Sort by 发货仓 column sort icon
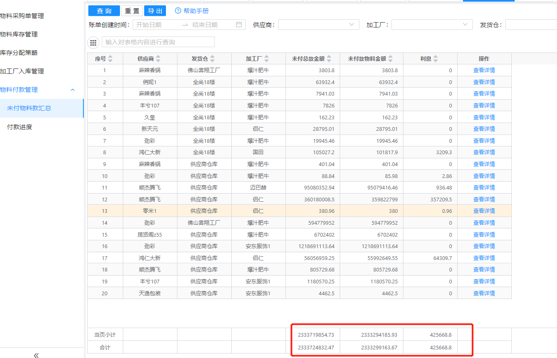This screenshot has height=358, width=557. 212,59
